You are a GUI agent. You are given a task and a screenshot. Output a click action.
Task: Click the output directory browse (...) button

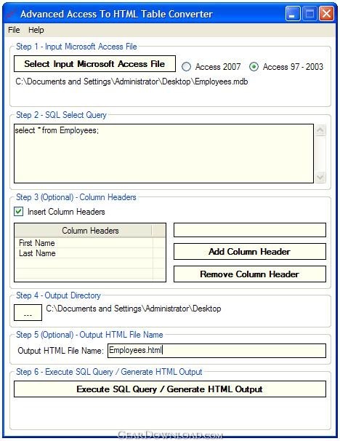pos(28,312)
